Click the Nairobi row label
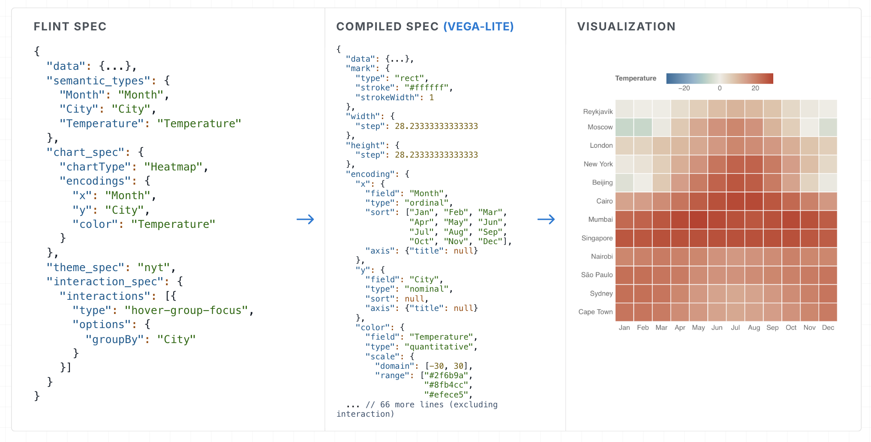This screenshot has width=871, height=442. [602, 257]
